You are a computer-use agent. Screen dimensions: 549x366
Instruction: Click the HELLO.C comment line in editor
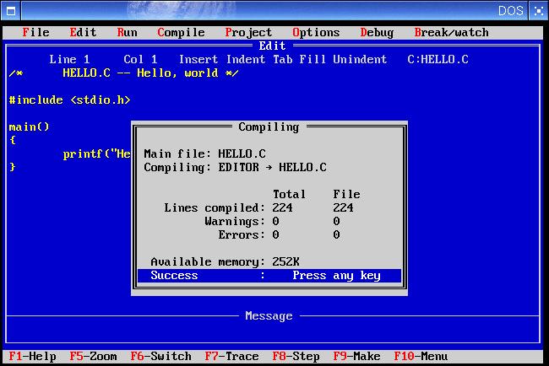pos(123,73)
